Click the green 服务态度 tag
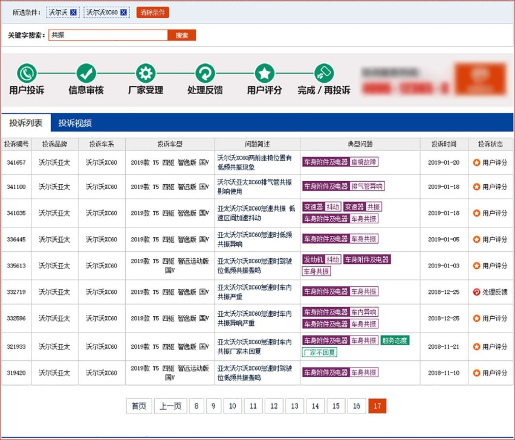Screen dimensions: 515x440 [395, 340]
